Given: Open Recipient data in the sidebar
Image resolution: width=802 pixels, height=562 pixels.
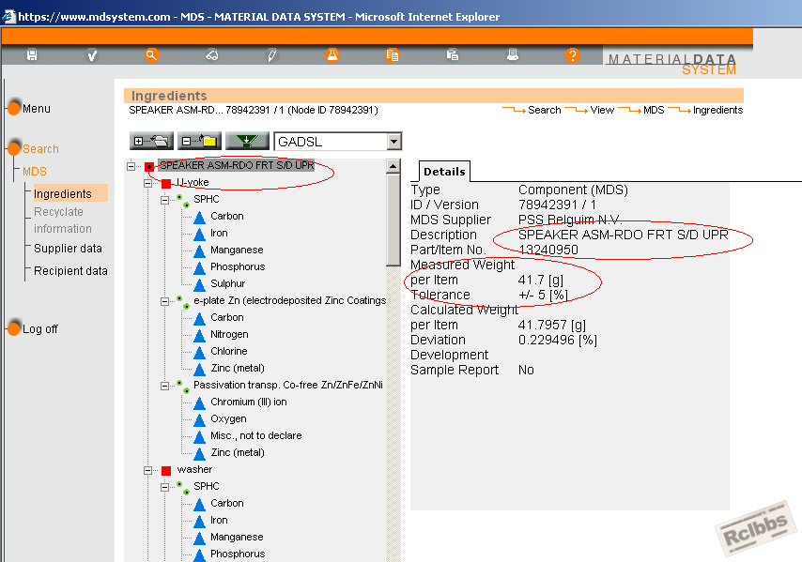Looking at the screenshot, I should point(70,271).
